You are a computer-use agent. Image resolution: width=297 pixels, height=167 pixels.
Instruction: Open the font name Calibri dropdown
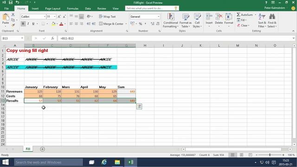(45, 17)
